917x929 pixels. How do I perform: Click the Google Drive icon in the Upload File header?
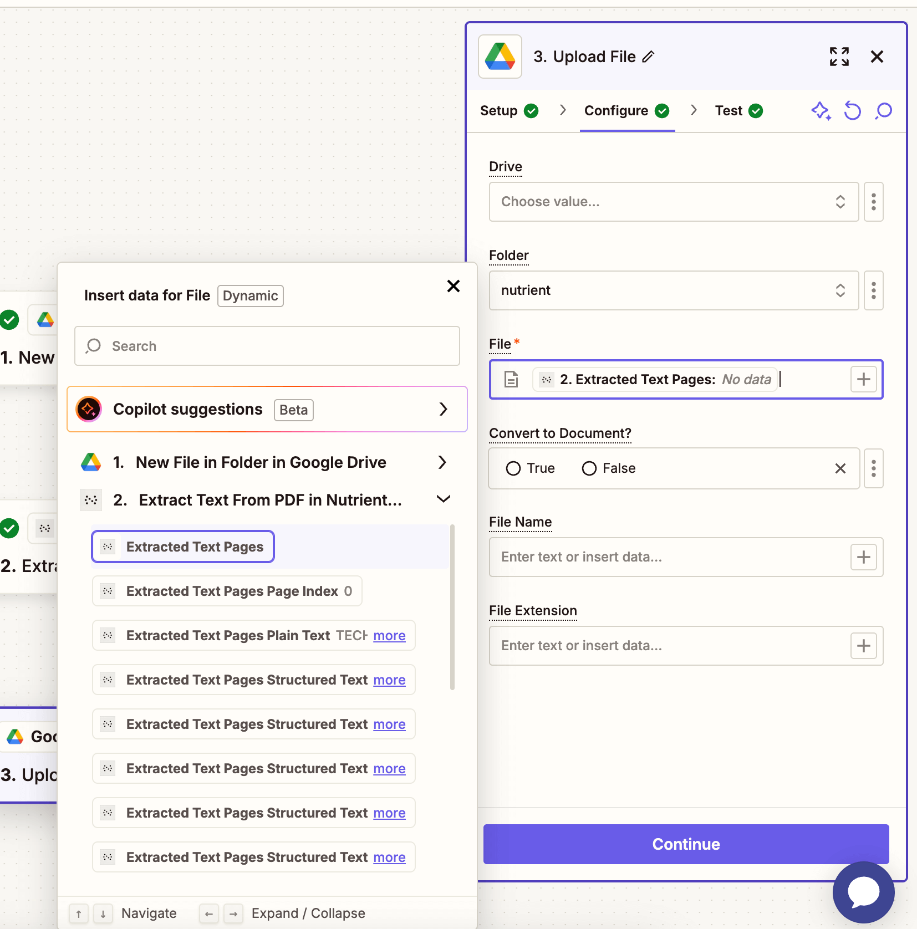coord(500,56)
